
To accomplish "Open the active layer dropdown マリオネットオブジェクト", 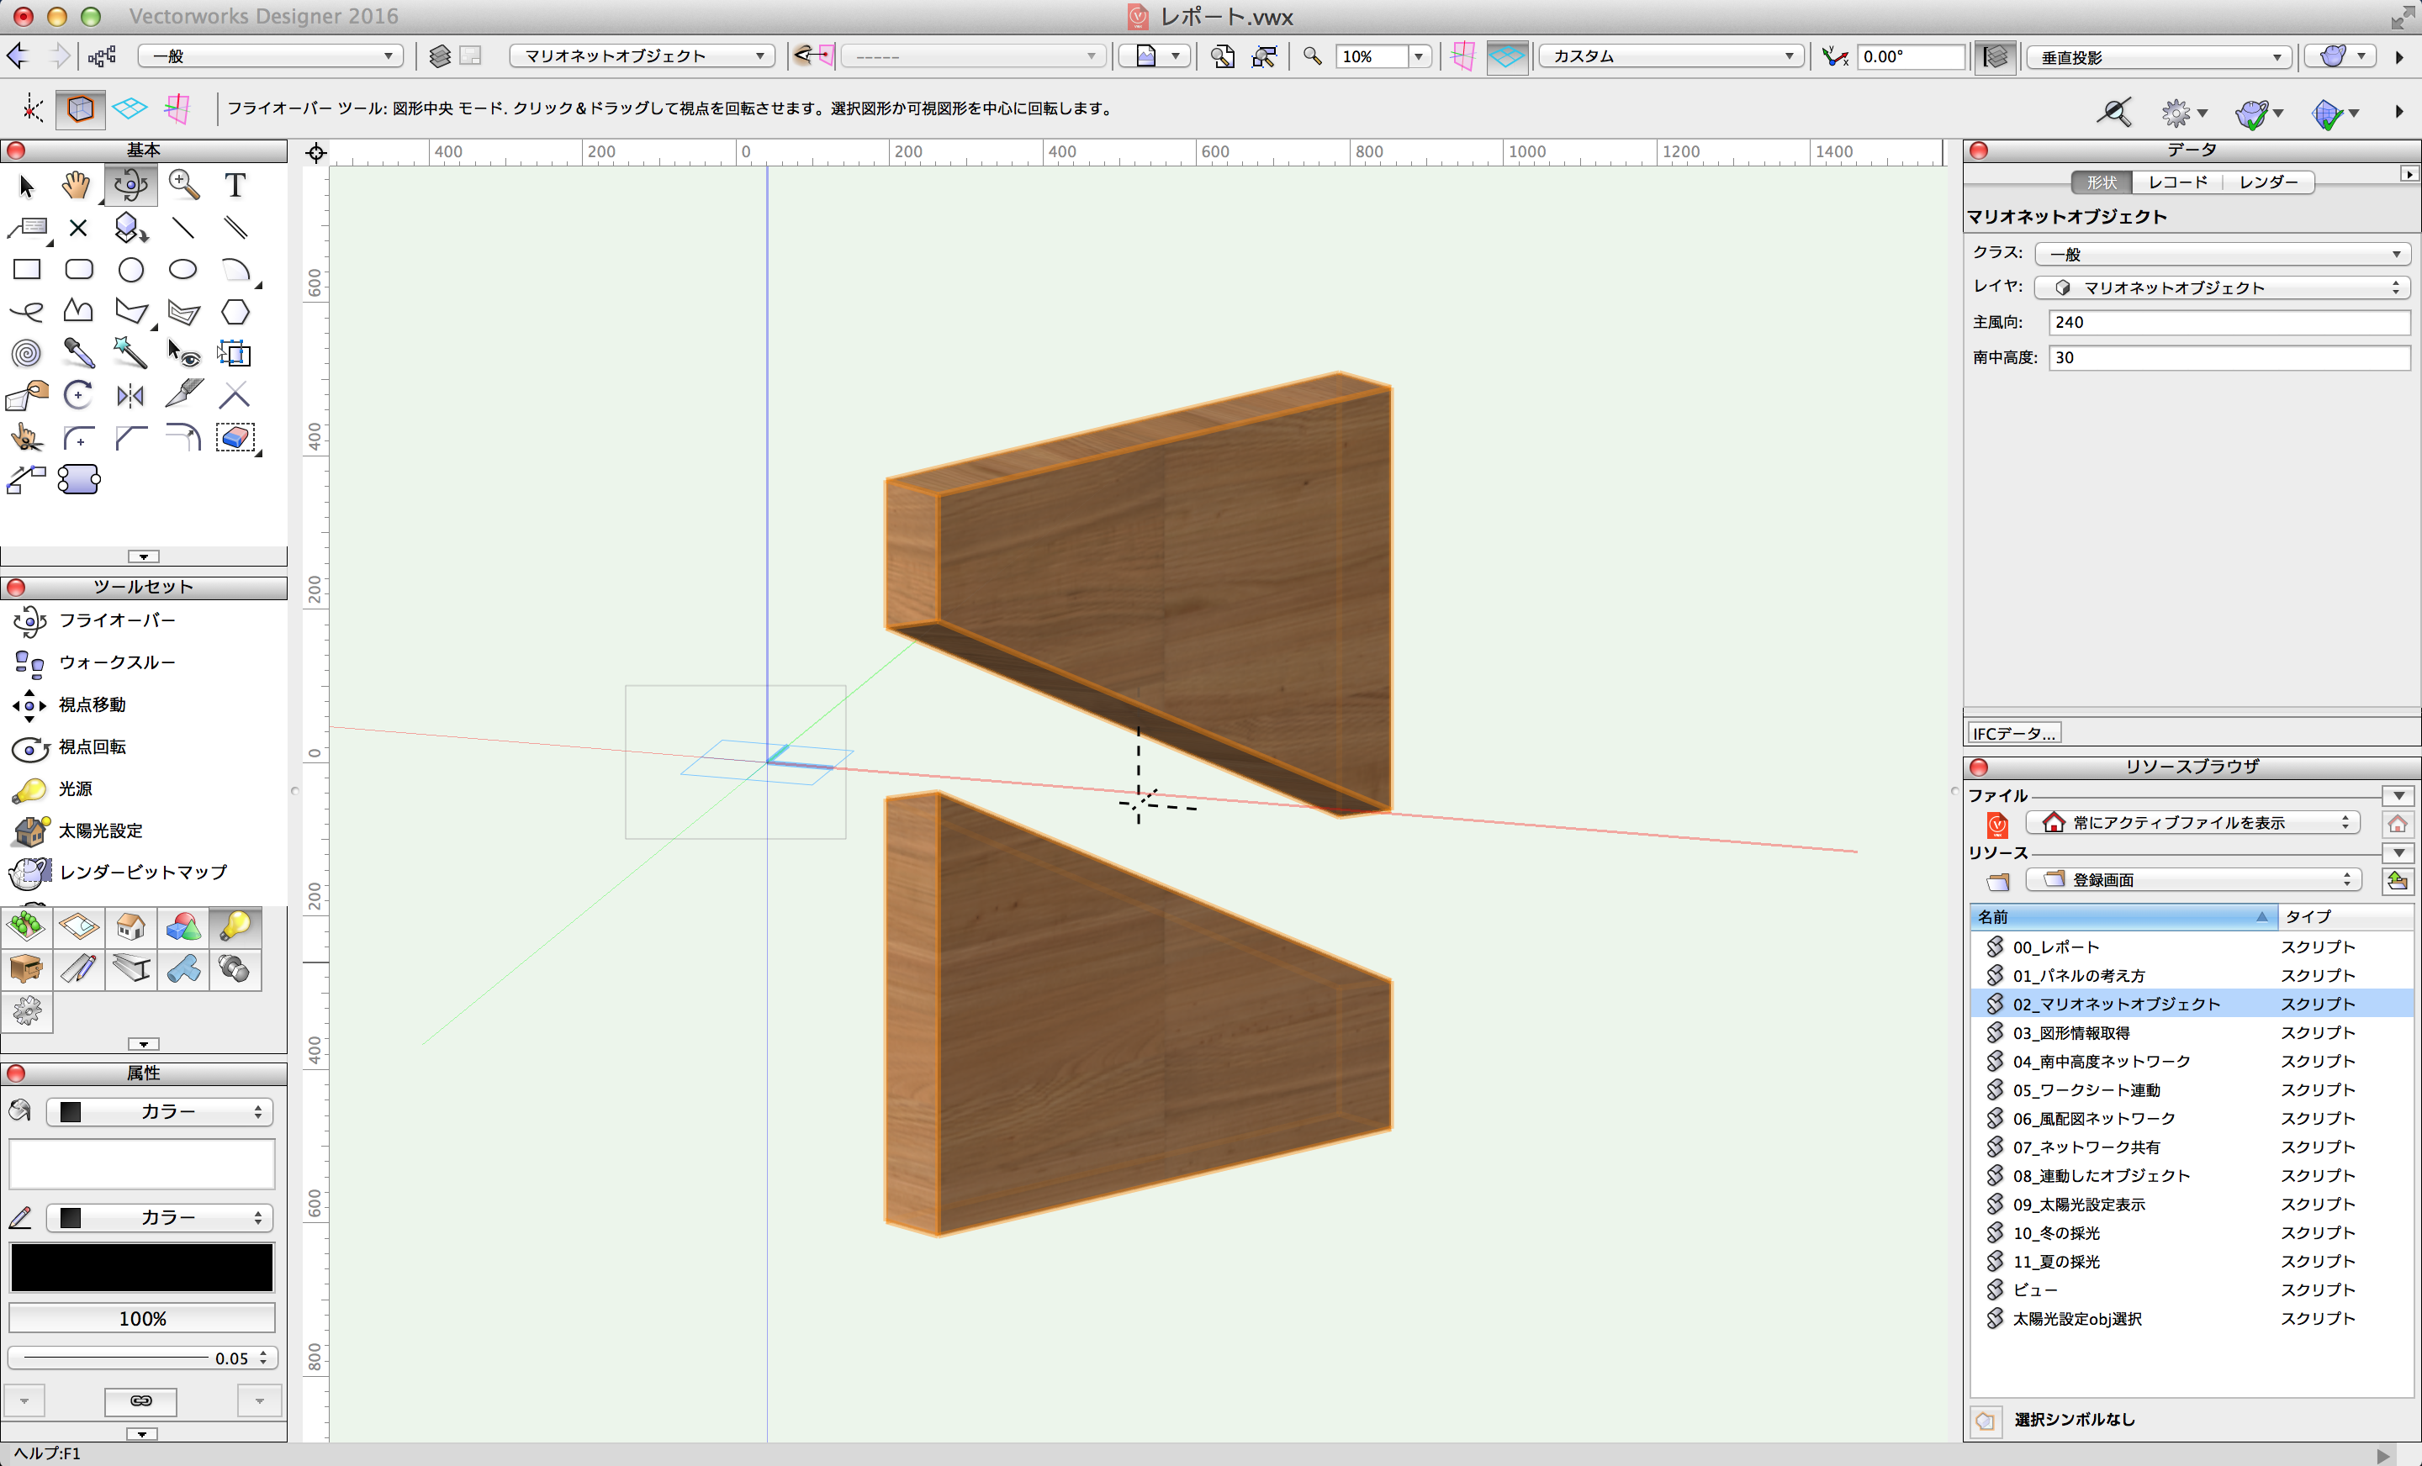I will click(642, 56).
